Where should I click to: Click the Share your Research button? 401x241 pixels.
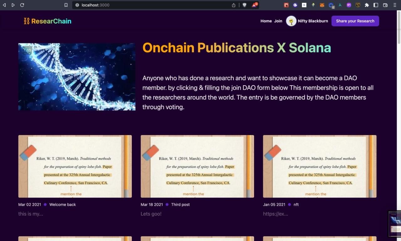point(355,21)
